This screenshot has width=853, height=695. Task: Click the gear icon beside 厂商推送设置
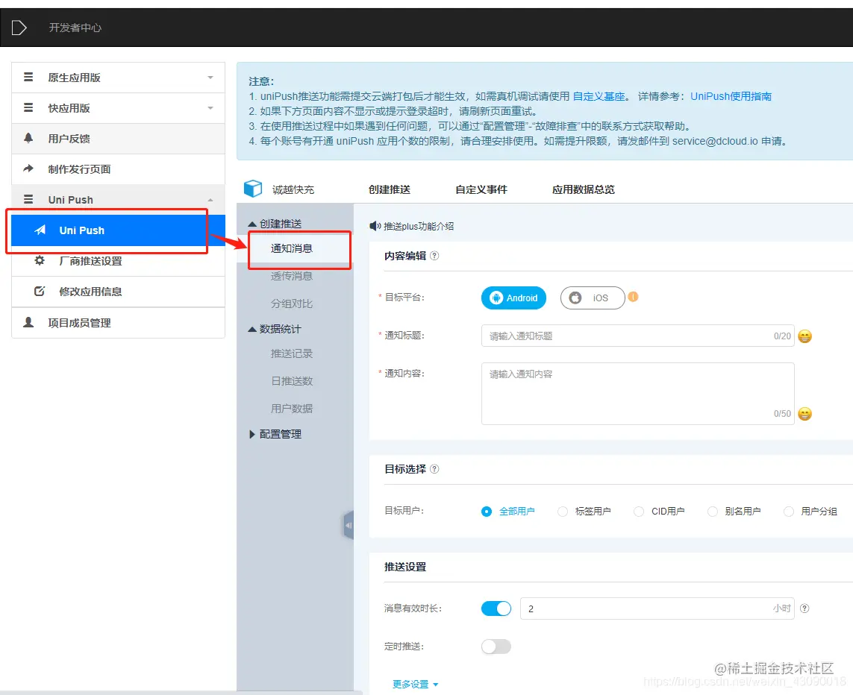coord(40,260)
